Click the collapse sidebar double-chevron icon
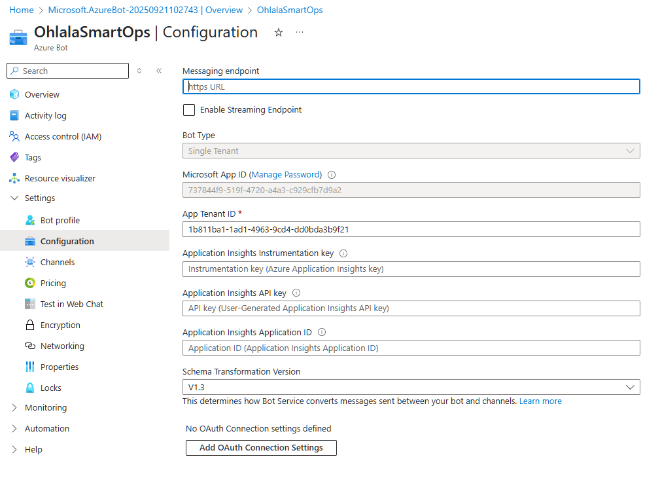 159,71
